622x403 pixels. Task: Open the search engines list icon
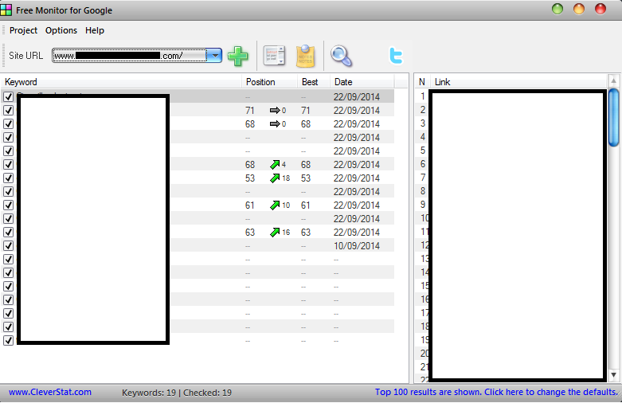click(274, 56)
